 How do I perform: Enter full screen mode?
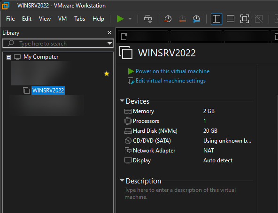pos(245,19)
